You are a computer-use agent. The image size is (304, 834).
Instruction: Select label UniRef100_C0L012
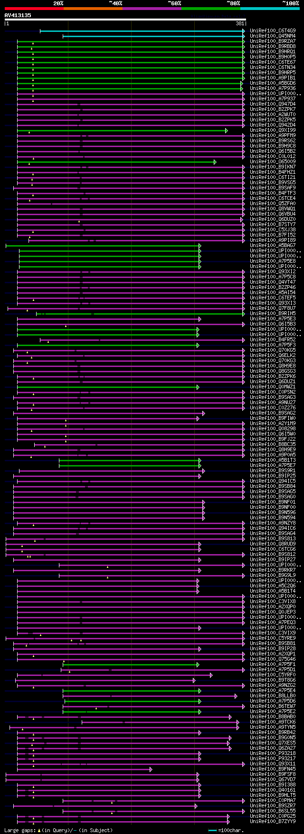click(273, 156)
